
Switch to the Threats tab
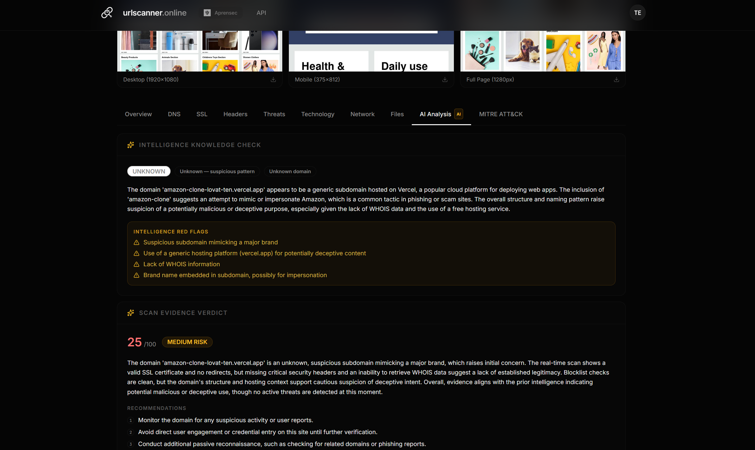pyautogui.click(x=274, y=114)
